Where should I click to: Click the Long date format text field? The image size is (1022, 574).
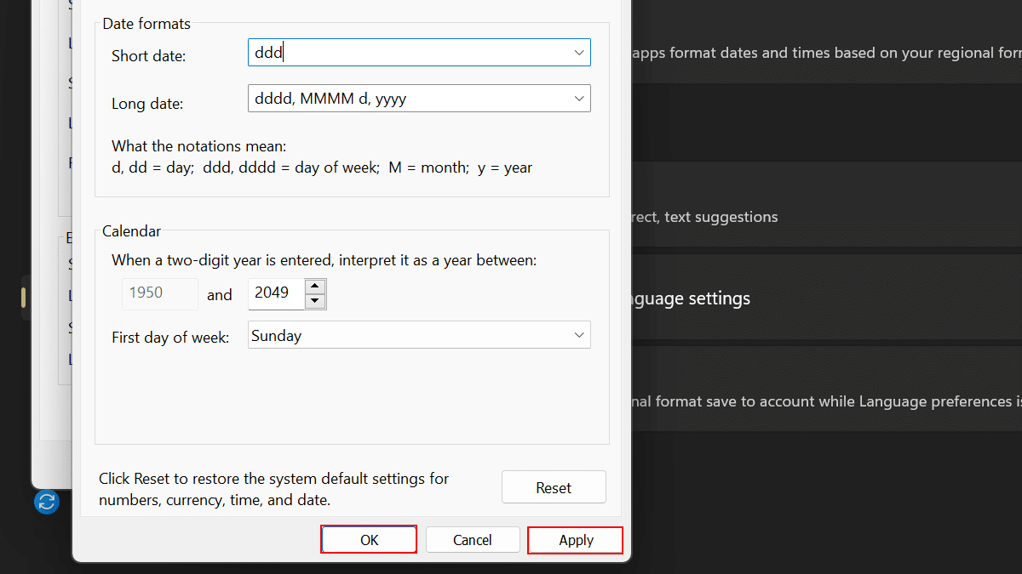409,99
